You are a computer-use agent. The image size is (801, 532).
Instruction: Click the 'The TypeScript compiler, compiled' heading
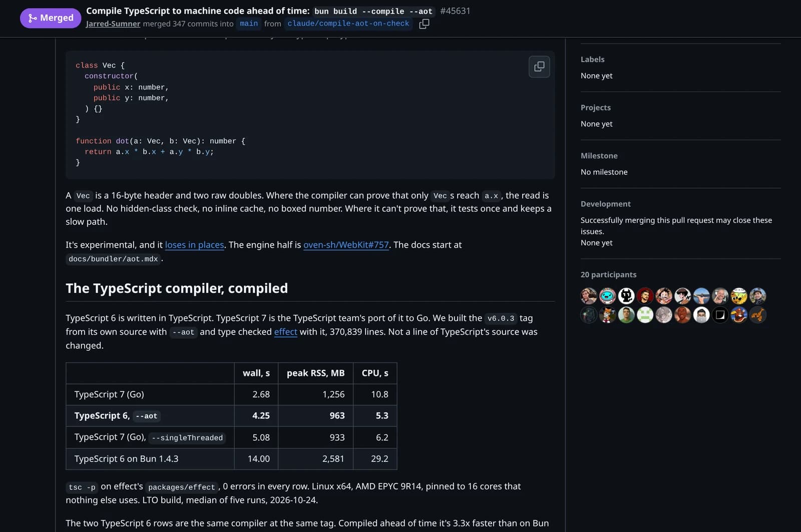(x=177, y=288)
